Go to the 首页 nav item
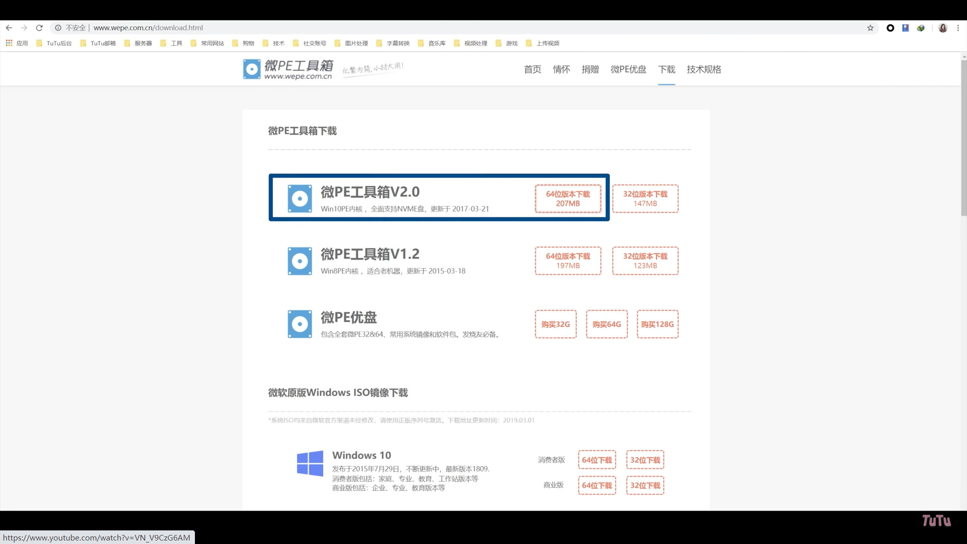Viewport: 967px width, 544px height. [x=532, y=70]
